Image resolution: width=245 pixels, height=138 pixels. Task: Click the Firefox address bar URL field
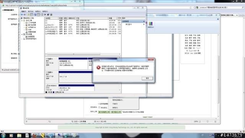coord(42,5)
